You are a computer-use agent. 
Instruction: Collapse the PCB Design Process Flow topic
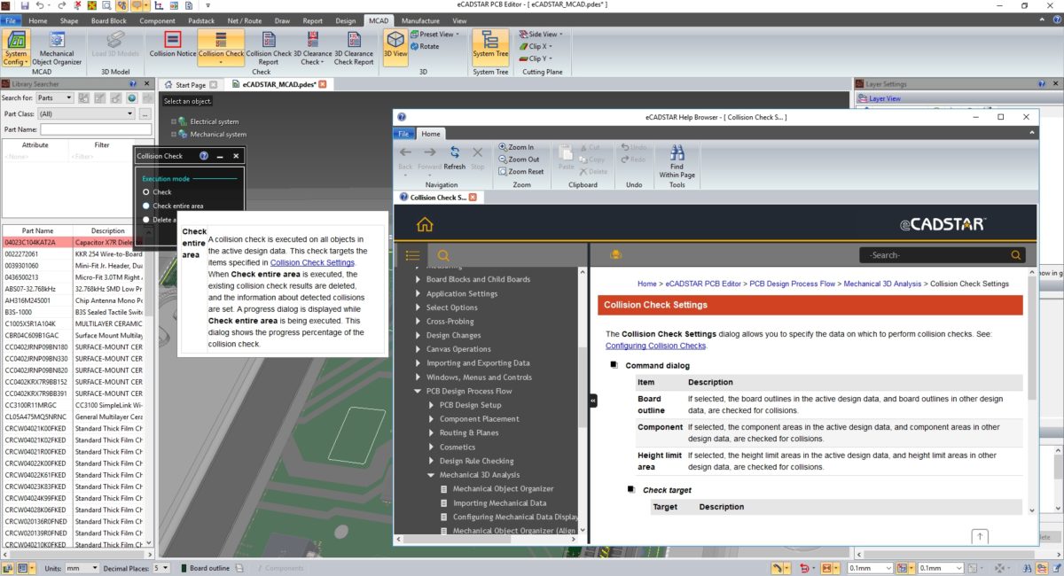419,391
